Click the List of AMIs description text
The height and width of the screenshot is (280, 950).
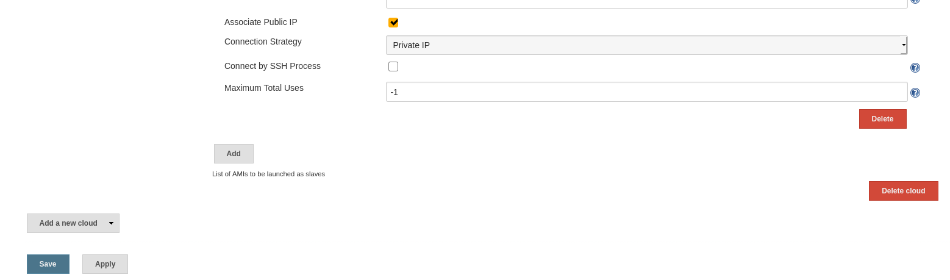point(268,174)
